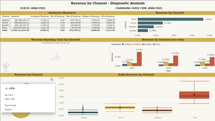Sort table by Channel column header

(6, 16)
